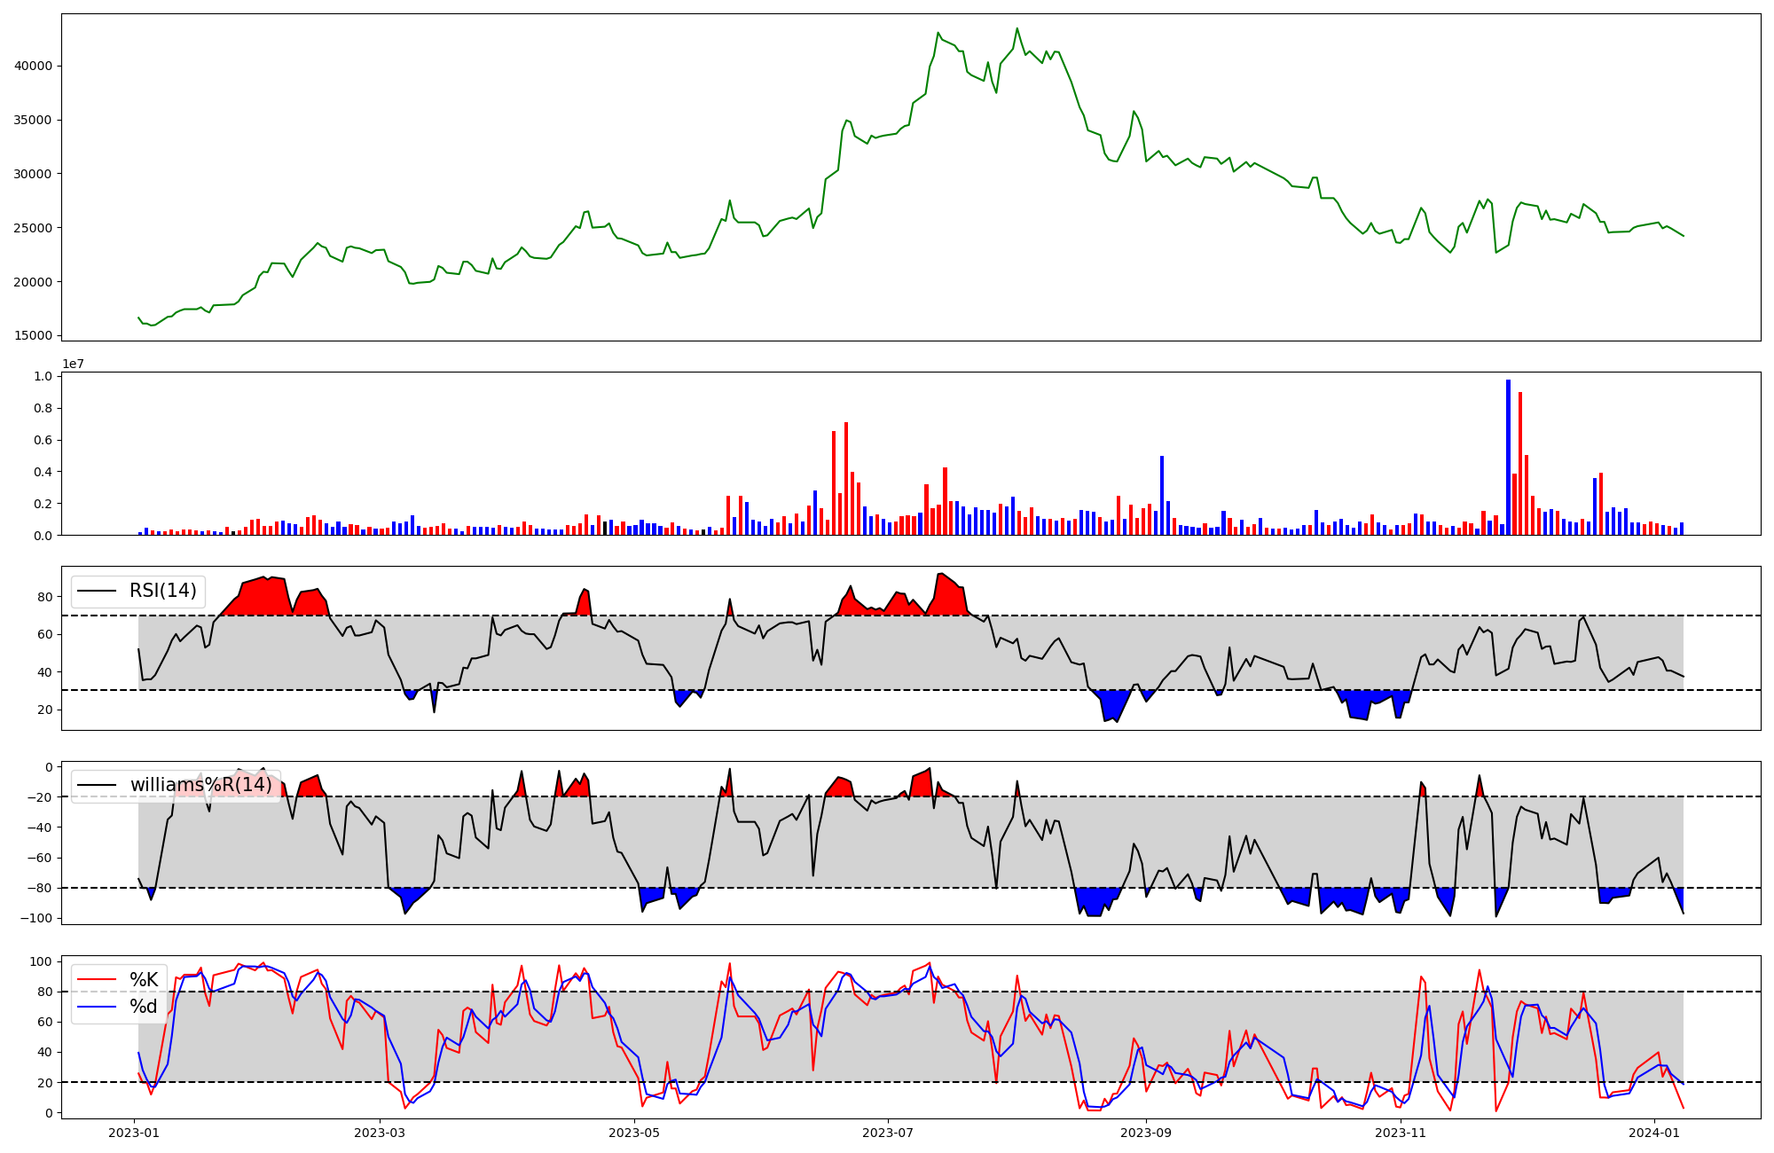Click the tallest red volume bar in June 2023
Viewport: 1774px width, 1153px height.
(846, 479)
